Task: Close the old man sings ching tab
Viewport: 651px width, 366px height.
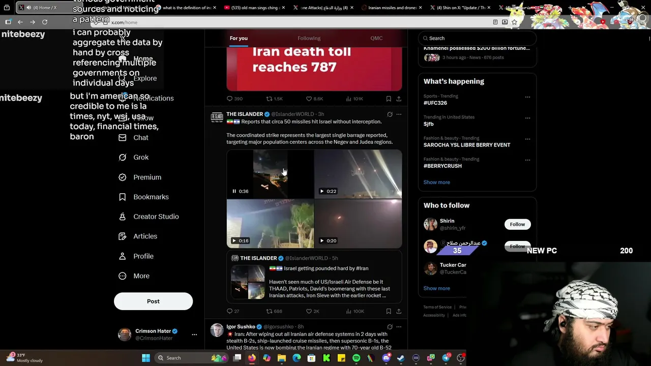Action: click(283, 8)
